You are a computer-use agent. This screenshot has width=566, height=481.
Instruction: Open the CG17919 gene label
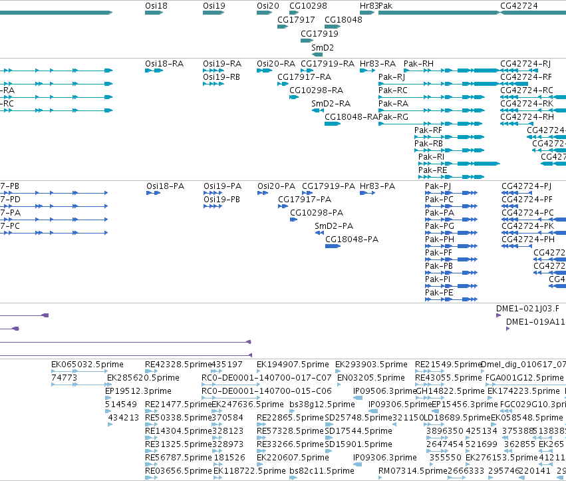pos(319,34)
